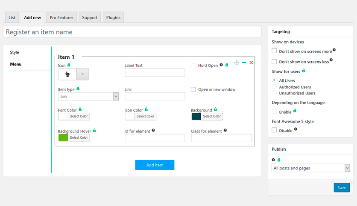
Task: Click help icon beside Font Awesome Disable
Action: tap(296, 129)
